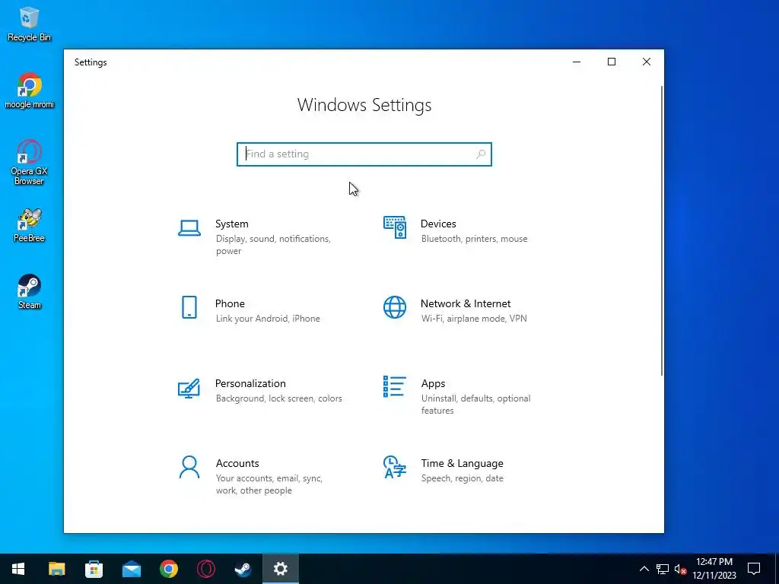Screen dimensions: 779x584
Task: Open the Apps category heading
Action: (433, 384)
